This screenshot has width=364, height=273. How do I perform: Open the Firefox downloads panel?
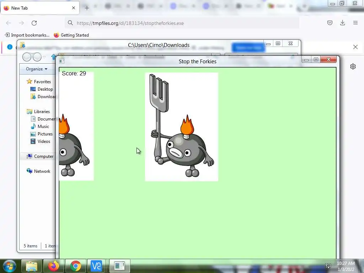(342, 23)
